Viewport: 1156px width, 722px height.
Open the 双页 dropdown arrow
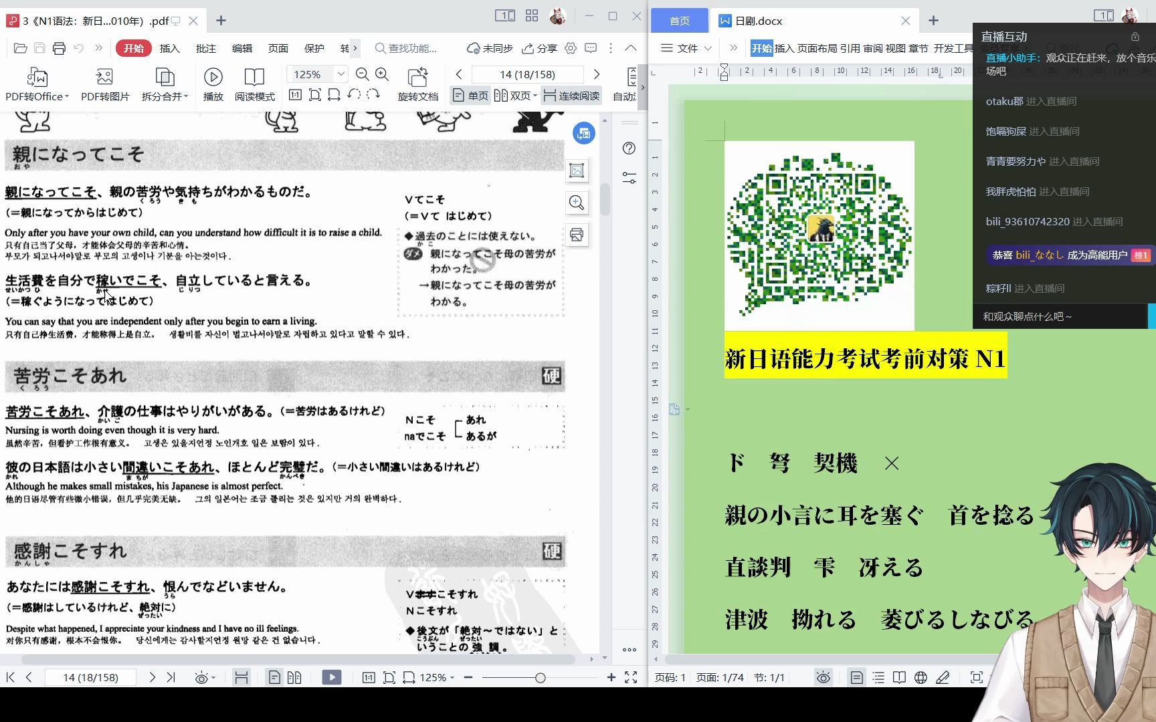click(x=535, y=96)
